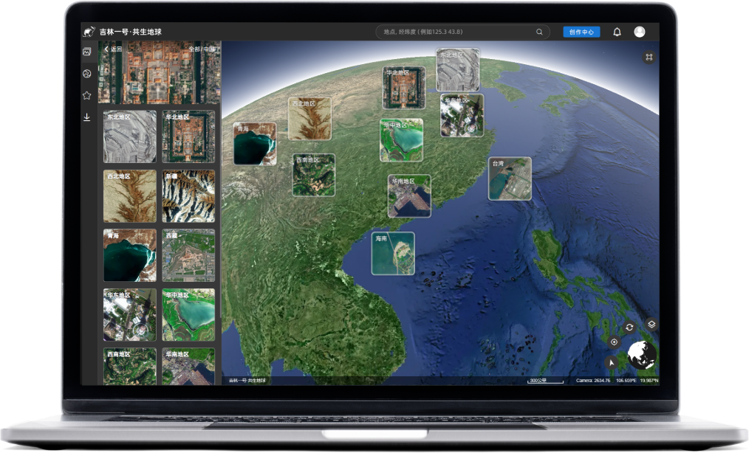Open notifications with the bell icon
The width and height of the screenshot is (749, 453).
(618, 32)
